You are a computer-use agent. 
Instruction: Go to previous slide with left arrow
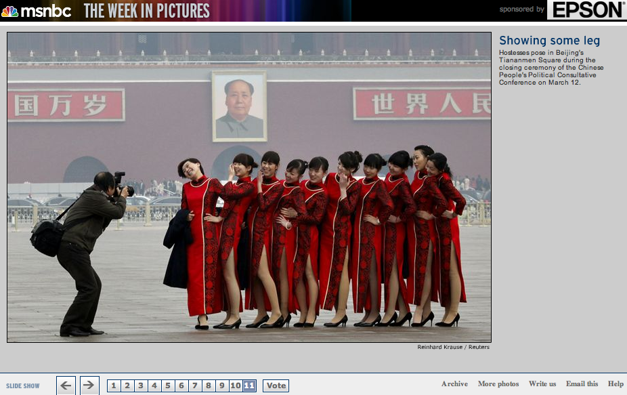(x=66, y=386)
